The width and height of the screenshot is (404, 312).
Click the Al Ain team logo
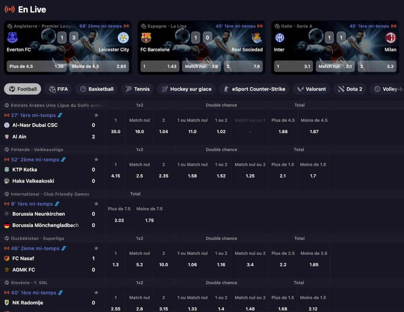pyautogui.click(x=7, y=137)
